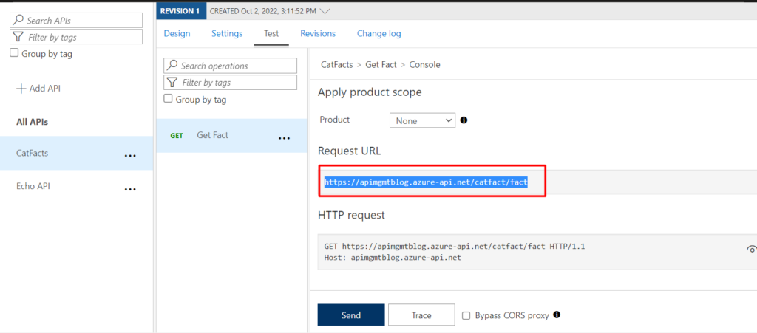Open the Echo API ellipsis menu
This screenshot has width=757, height=333.
click(x=130, y=190)
